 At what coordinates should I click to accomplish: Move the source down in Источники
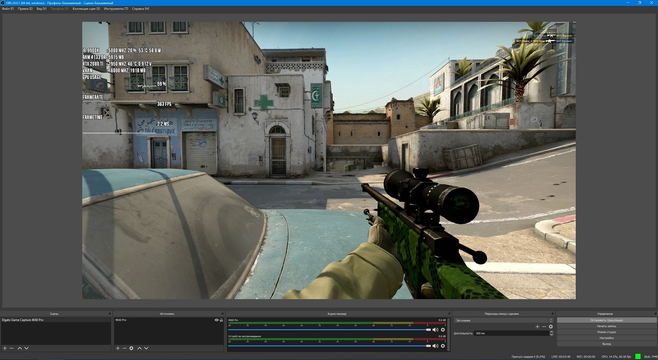pyautogui.click(x=146, y=348)
